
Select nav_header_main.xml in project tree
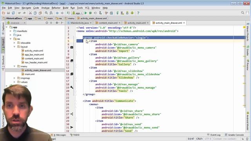click(x=35, y=62)
